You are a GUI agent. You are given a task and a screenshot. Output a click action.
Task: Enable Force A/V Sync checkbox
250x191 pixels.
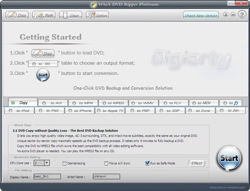[x=106, y=163]
